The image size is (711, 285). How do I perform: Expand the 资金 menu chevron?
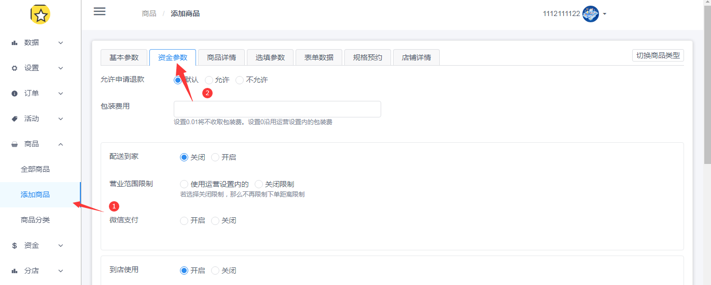point(61,246)
